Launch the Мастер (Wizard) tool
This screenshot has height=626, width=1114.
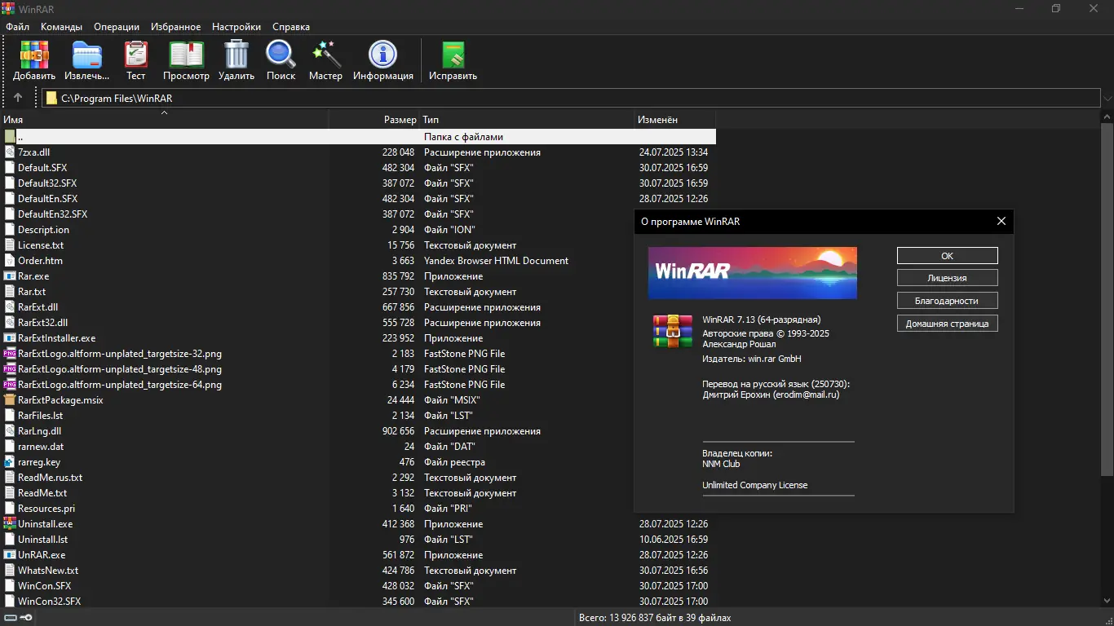[x=325, y=55]
